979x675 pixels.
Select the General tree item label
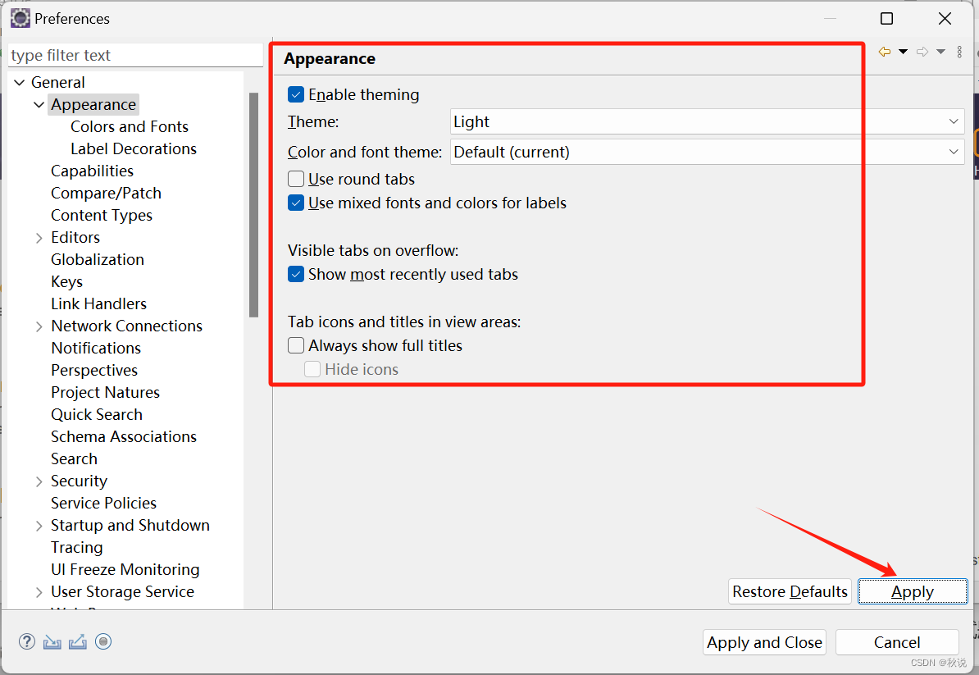click(x=58, y=82)
